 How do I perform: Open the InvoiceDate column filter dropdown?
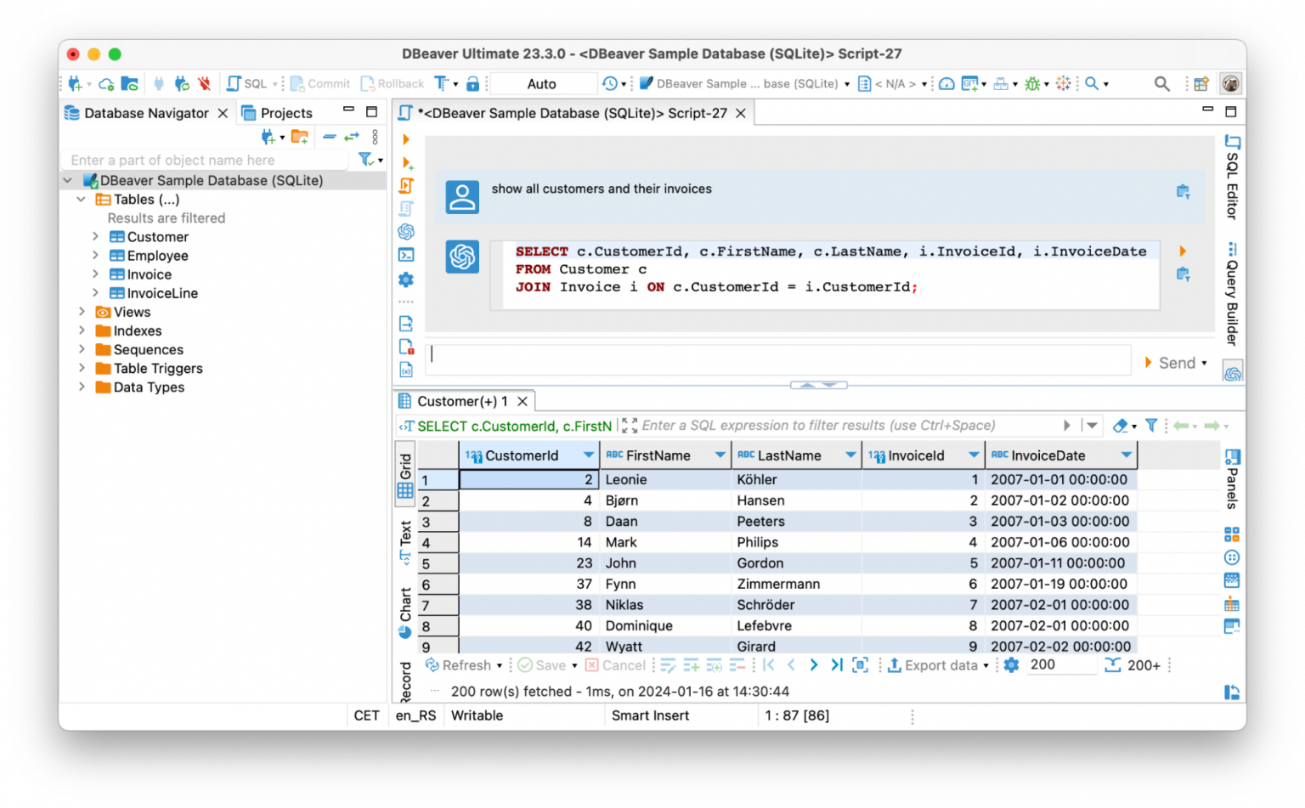[1126, 455]
